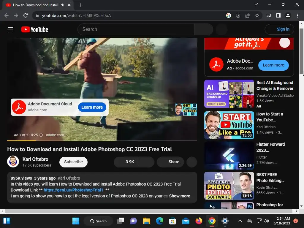Open the Flutter Forward 2023 video

point(229,156)
